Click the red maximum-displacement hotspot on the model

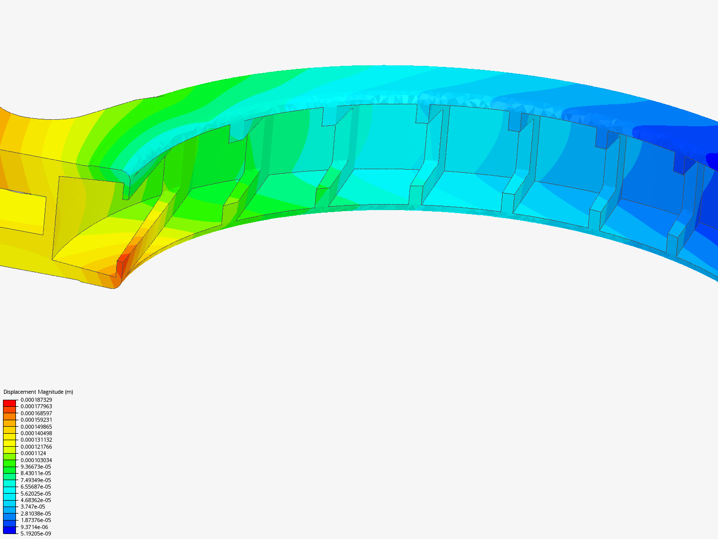[122, 264]
